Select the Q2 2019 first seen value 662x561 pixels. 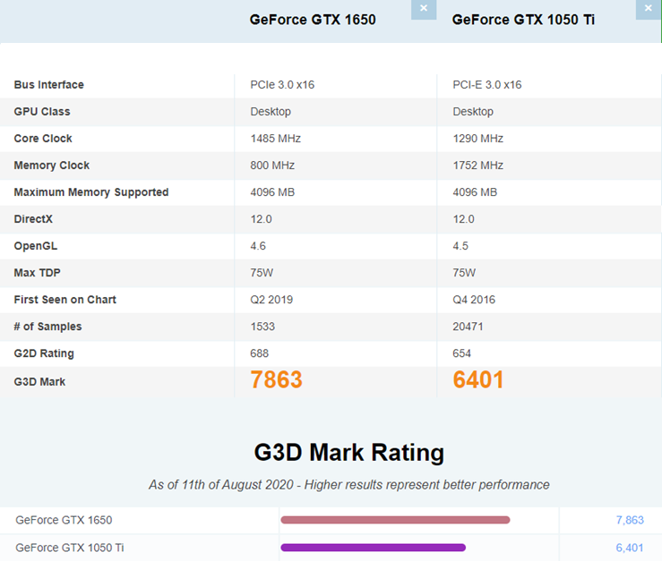click(x=271, y=300)
